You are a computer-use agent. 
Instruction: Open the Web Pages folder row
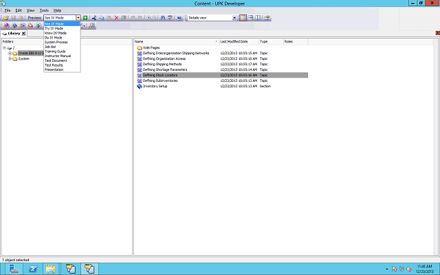pyautogui.click(x=151, y=47)
